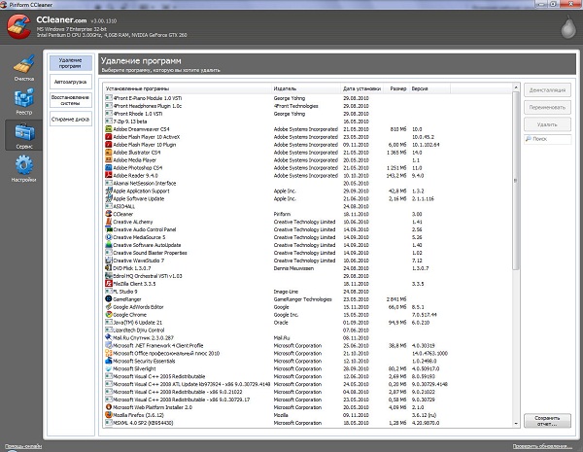Select Microsoft Visual C++ 2005 Redistributable row
This screenshot has width=583, height=452.
275,376
